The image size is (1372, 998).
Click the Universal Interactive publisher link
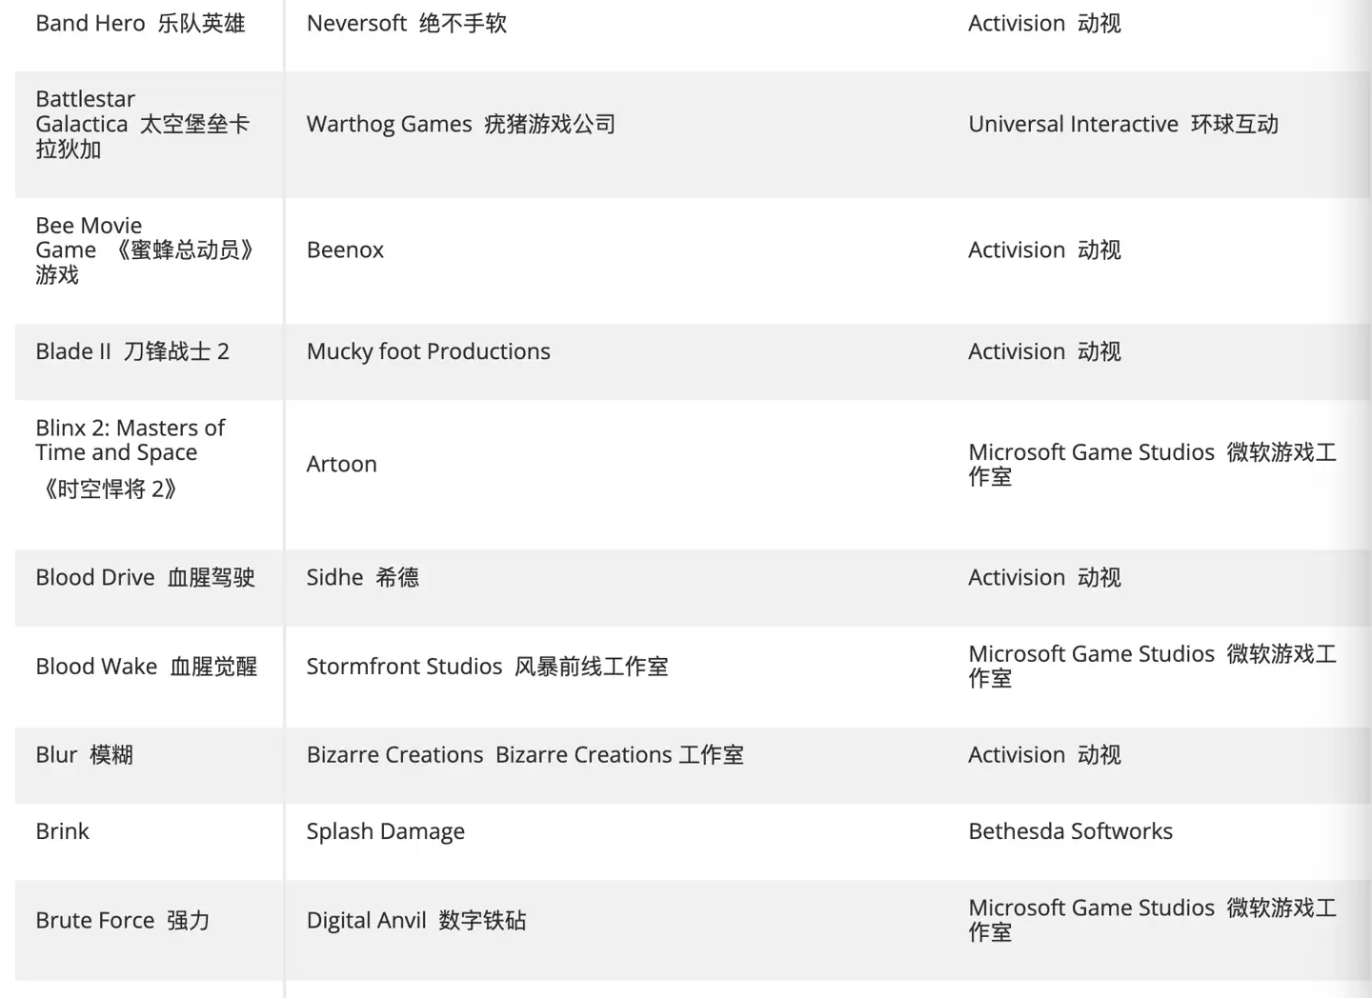[1123, 124]
